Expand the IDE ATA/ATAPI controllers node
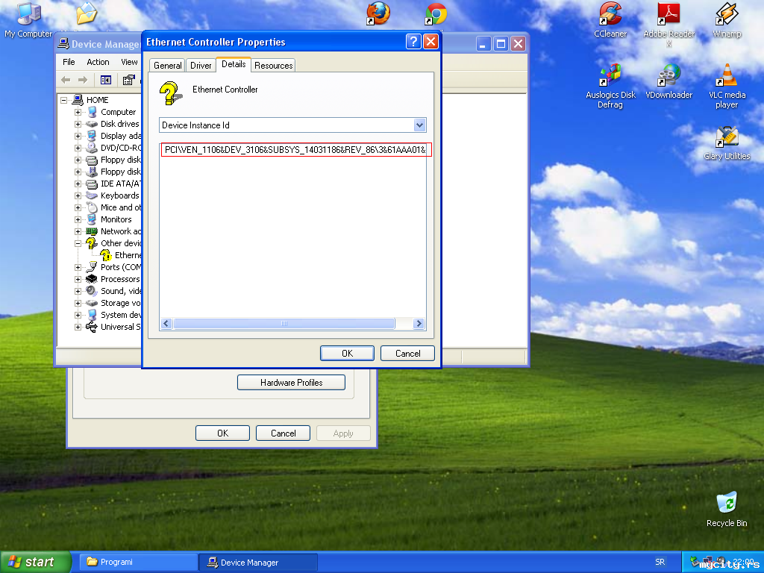The height and width of the screenshot is (573, 764). click(78, 184)
